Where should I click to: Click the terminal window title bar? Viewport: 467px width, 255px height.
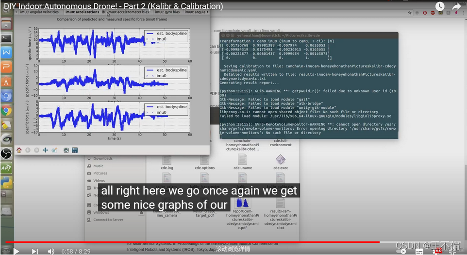(309, 35)
